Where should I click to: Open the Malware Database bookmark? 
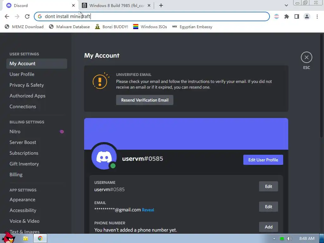69,27
